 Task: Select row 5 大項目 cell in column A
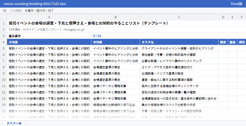[49, 48]
